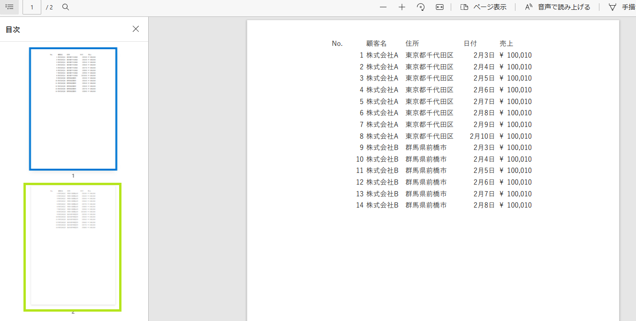Click the 売上 column header
The height and width of the screenshot is (321, 636).
506,44
